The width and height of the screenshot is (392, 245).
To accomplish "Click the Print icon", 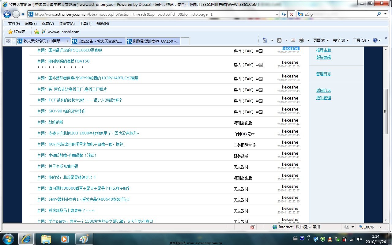I will pos(301,40).
